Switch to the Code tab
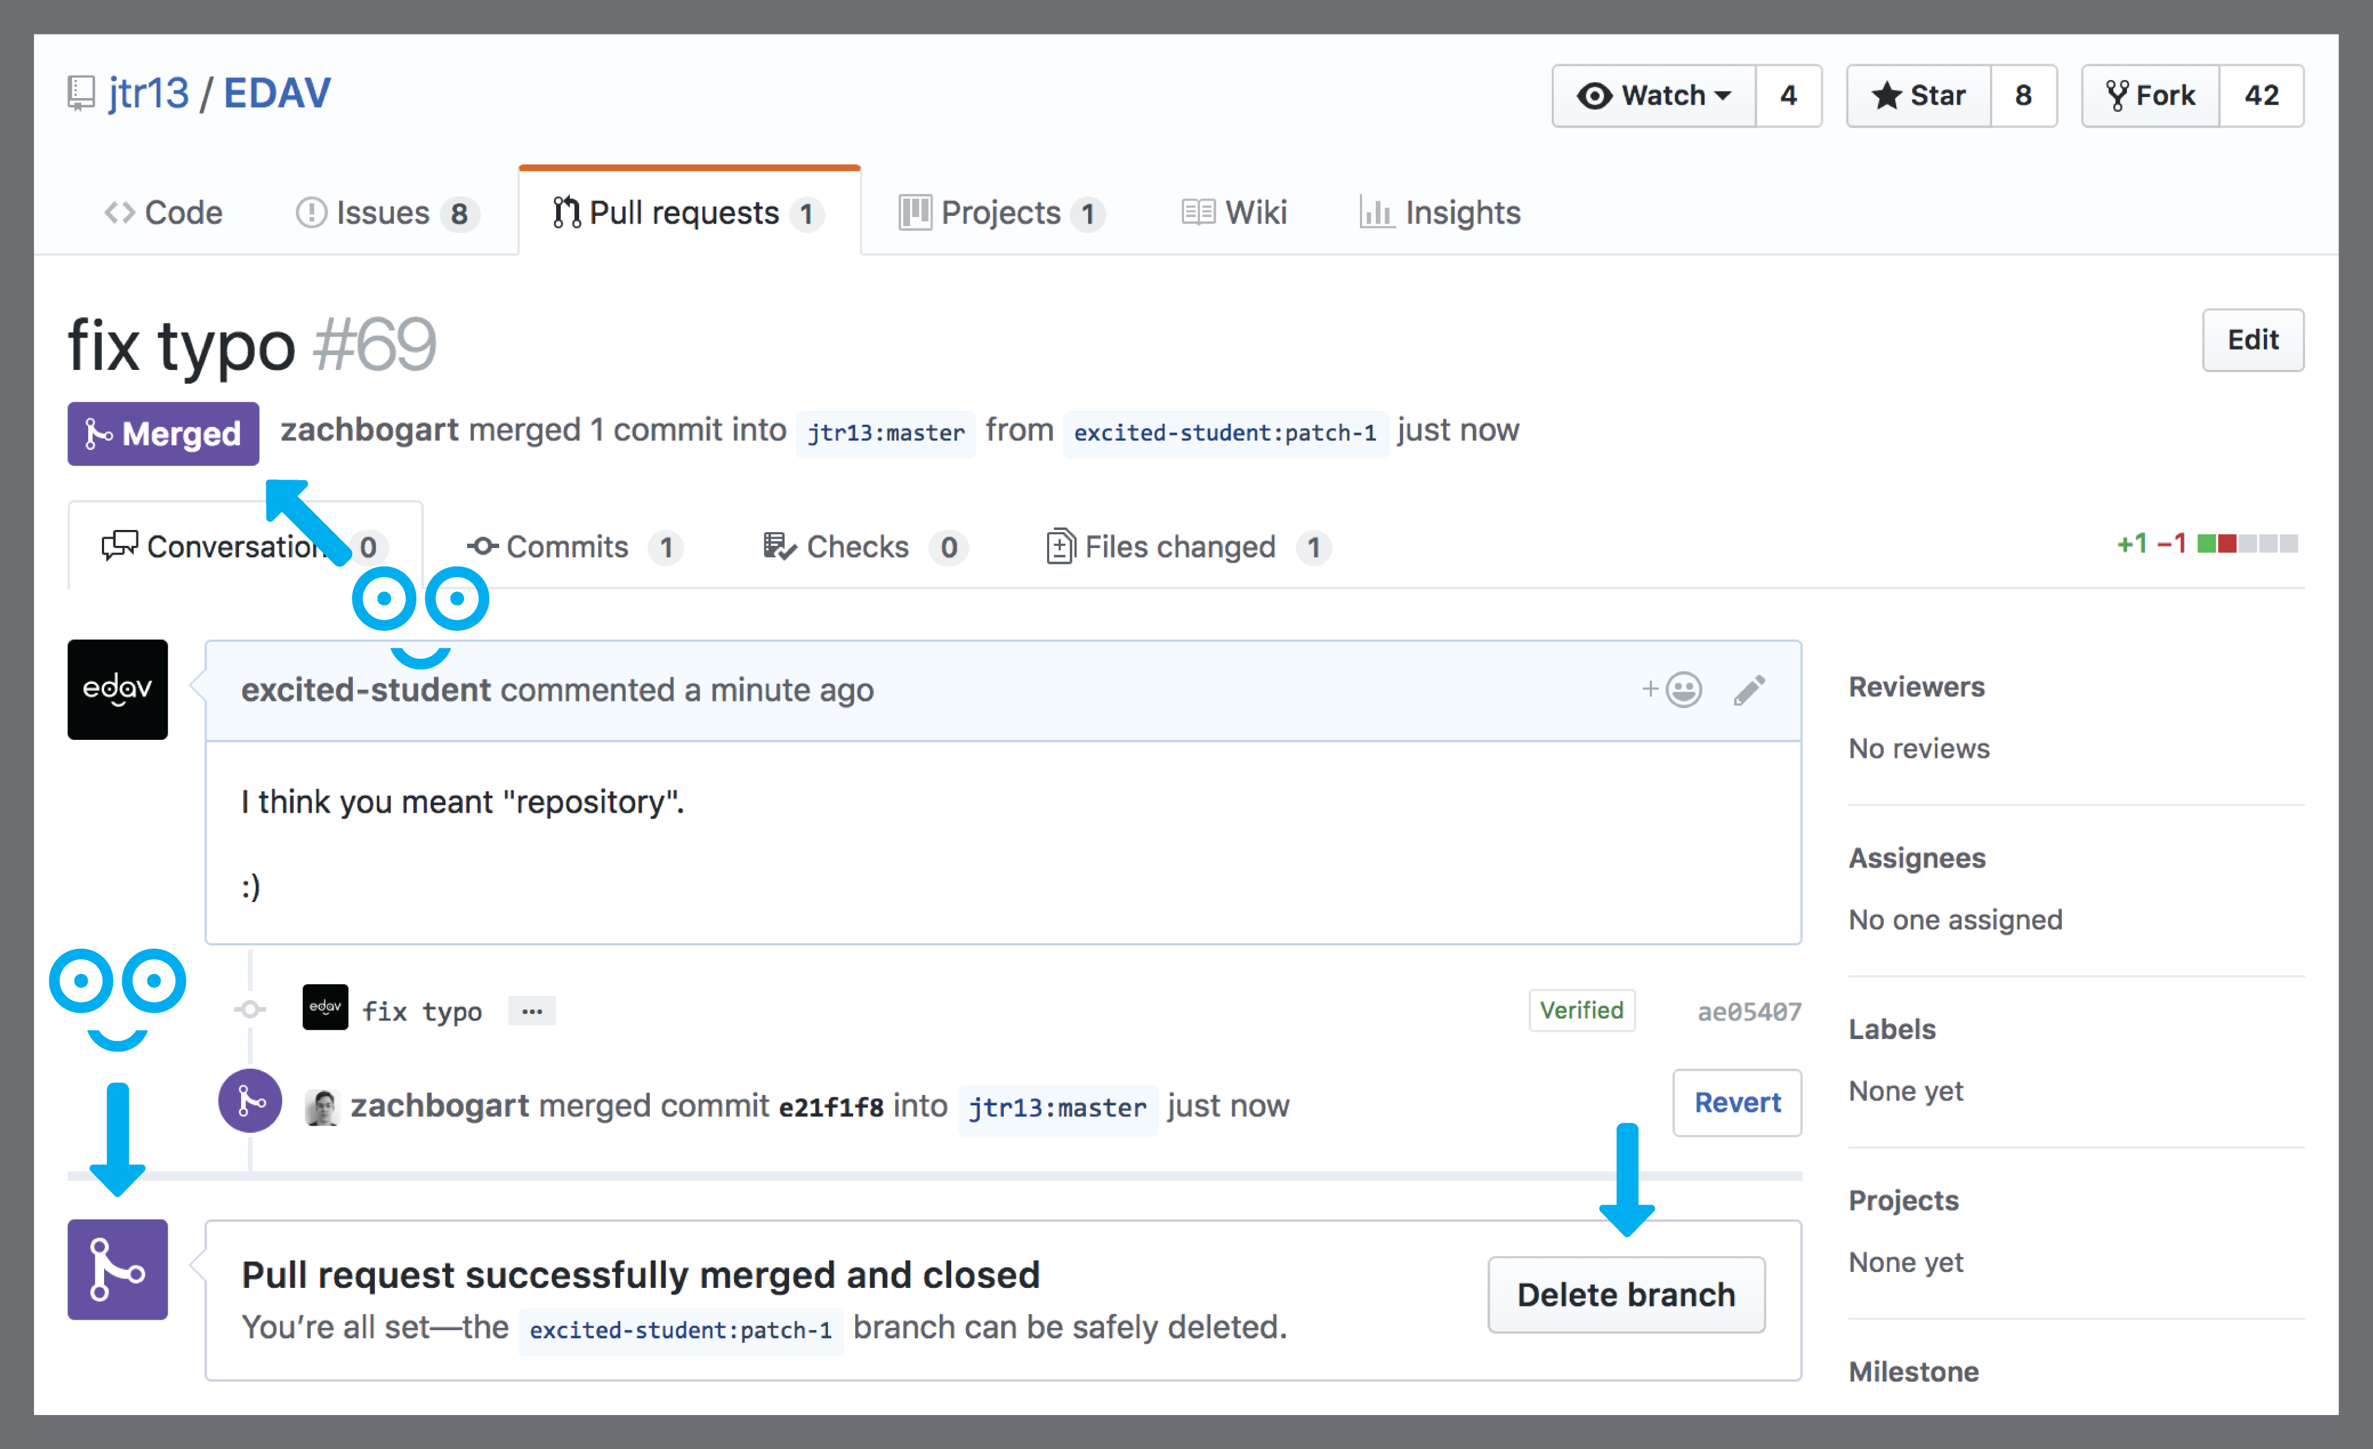Viewport: 2373px width, 1449px height. [x=163, y=212]
